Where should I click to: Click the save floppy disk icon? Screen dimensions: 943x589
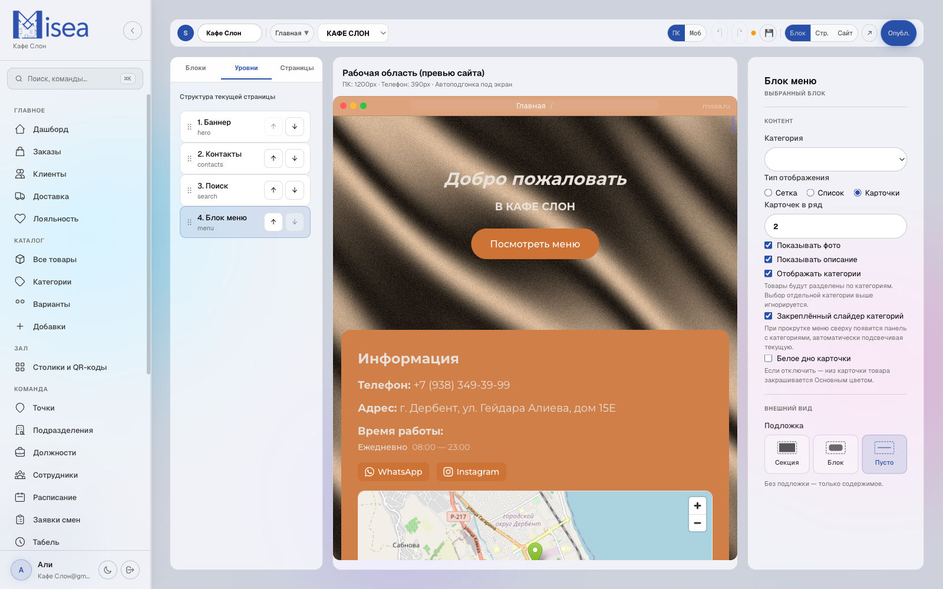[769, 33]
